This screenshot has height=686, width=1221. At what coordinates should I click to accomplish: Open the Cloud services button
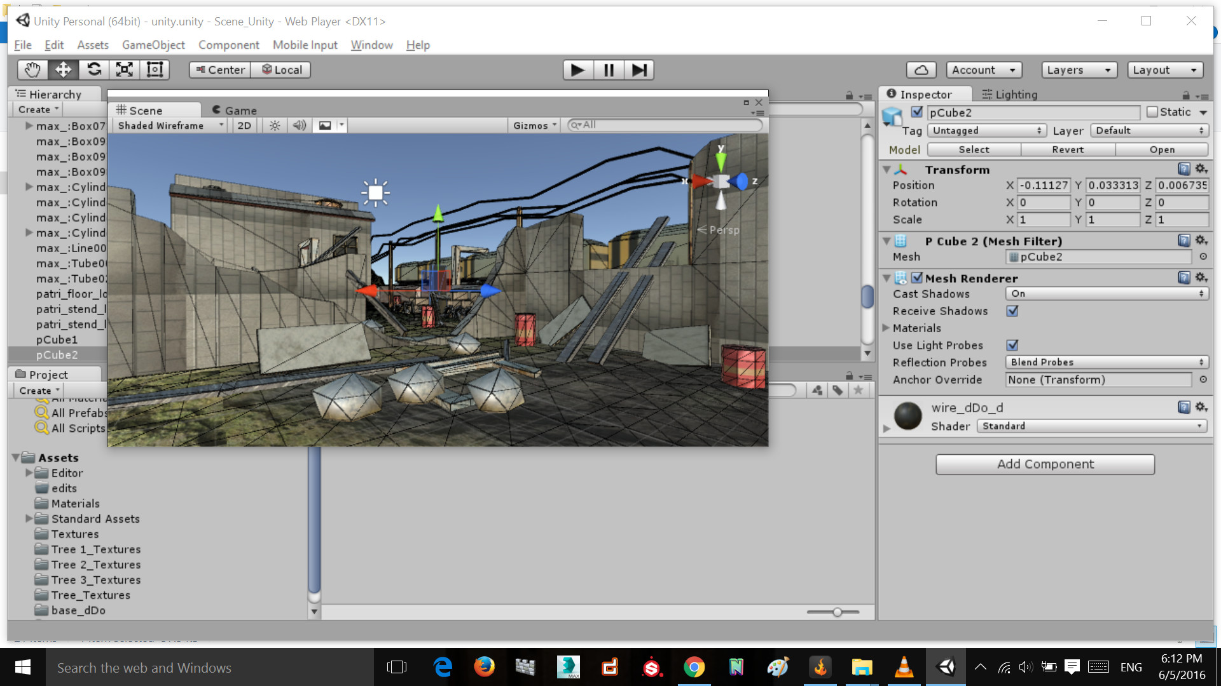921,70
